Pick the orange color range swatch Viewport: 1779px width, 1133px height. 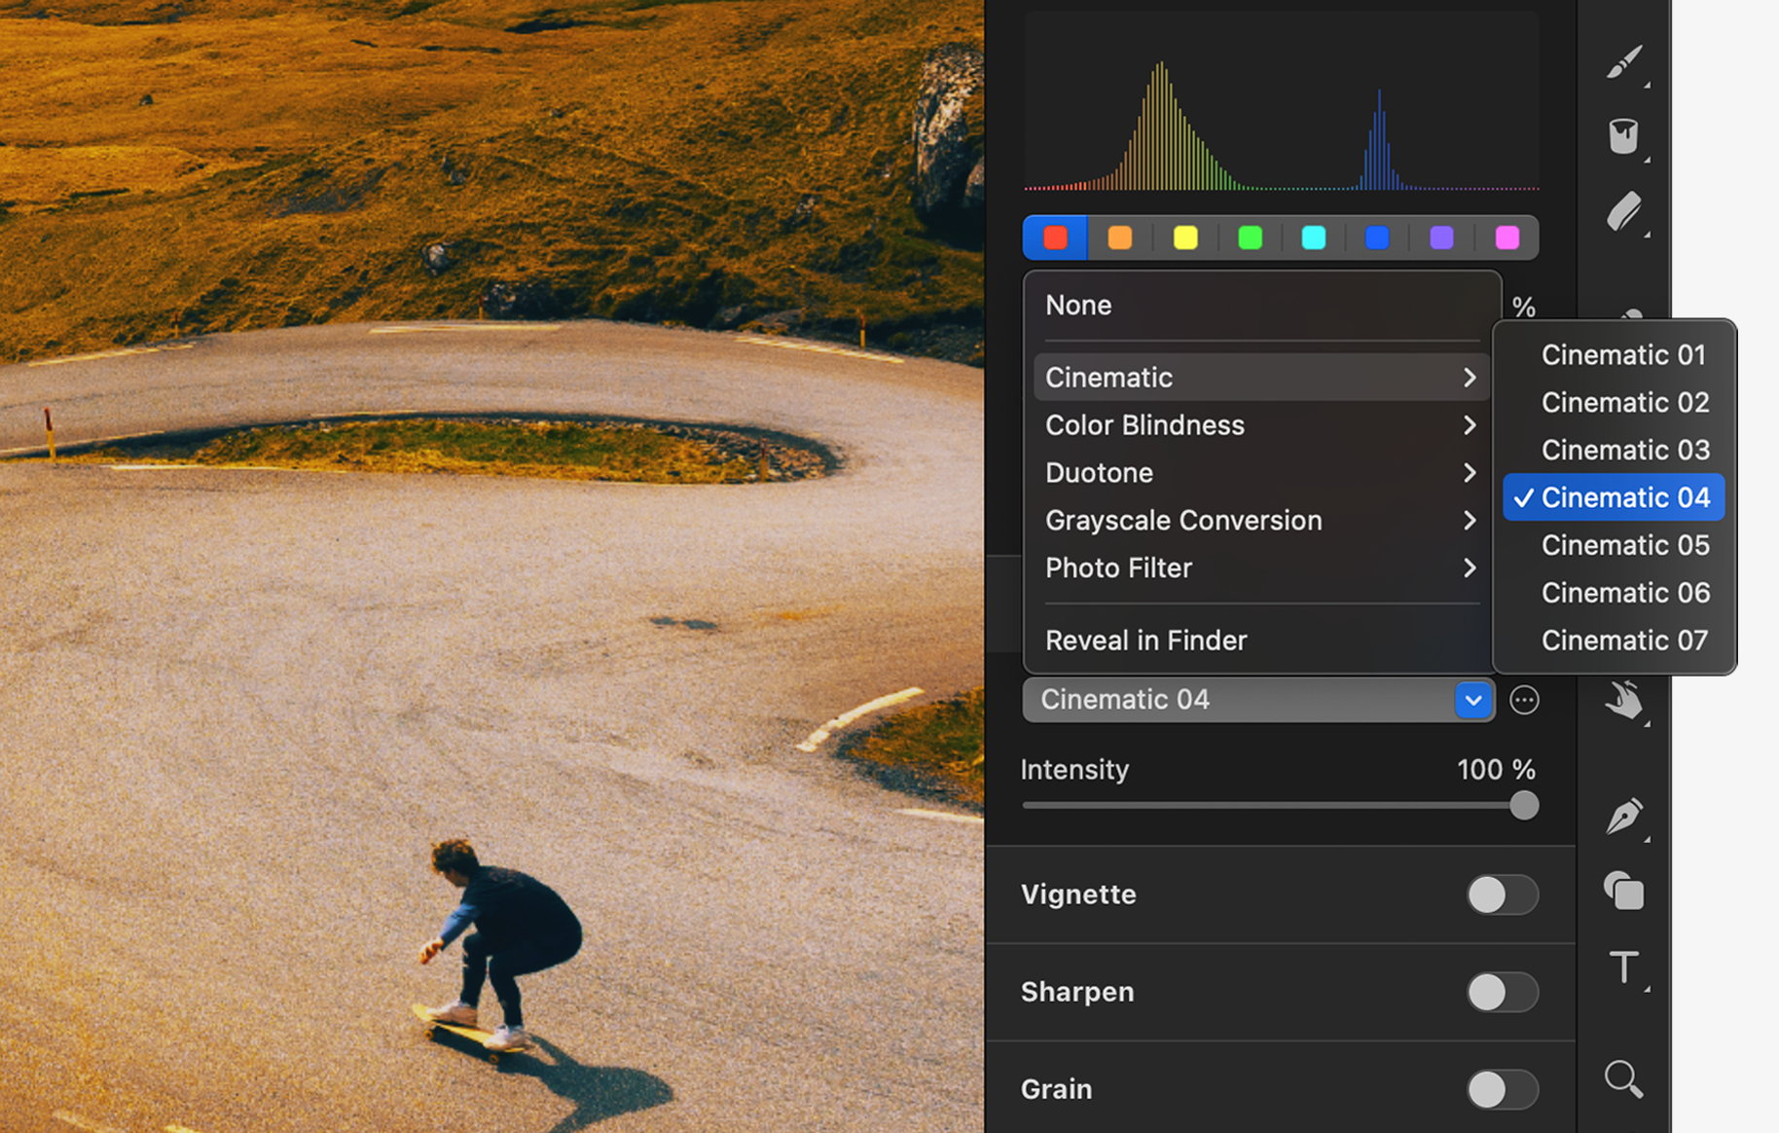(1120, 238)
